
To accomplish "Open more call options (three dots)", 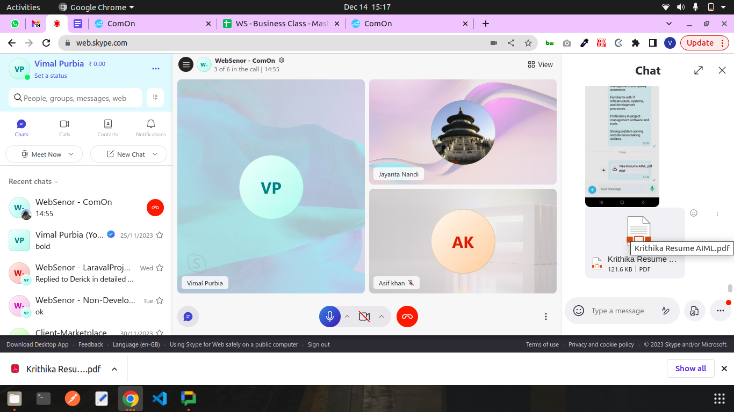I will coord(545,317).
